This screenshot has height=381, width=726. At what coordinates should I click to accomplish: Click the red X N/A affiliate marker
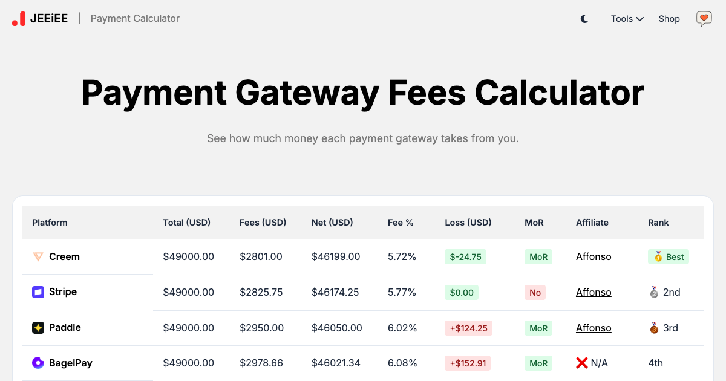592,363
